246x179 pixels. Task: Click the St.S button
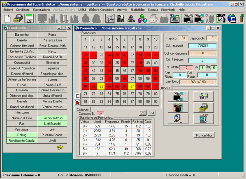click(x=142, y=113)
